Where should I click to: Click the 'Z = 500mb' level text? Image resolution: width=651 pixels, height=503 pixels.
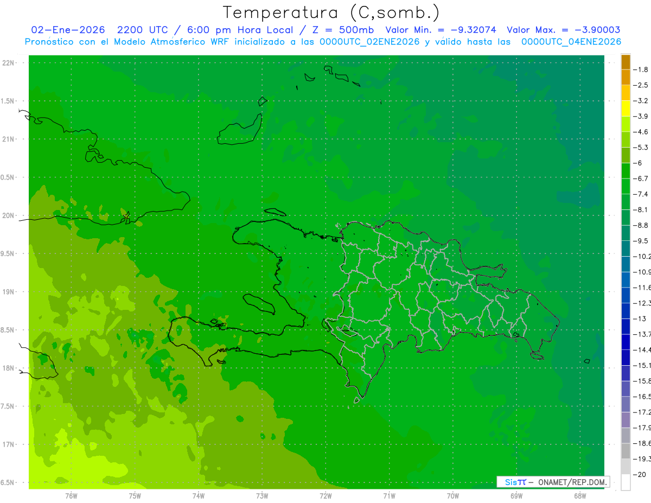tap(344, 30)
